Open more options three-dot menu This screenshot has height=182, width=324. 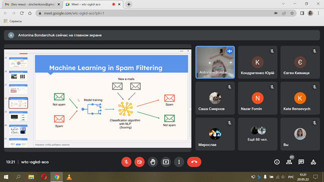(179, 162)
